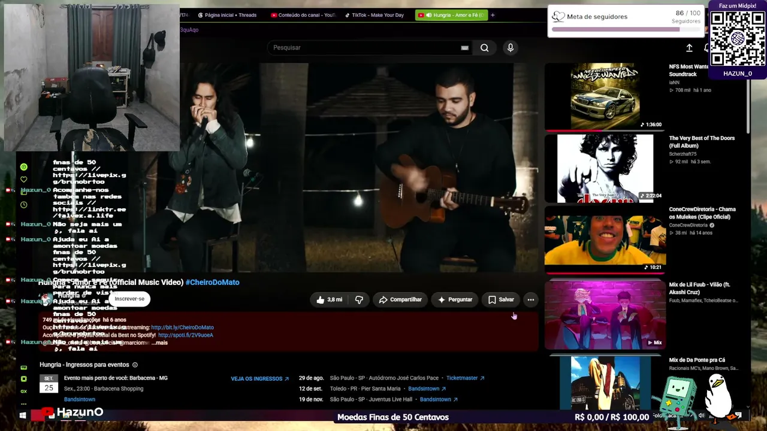This screenshot has height=431, width=767.
Task: Switch to TikTok - Make Your Day tab
Action: [375, 15]
